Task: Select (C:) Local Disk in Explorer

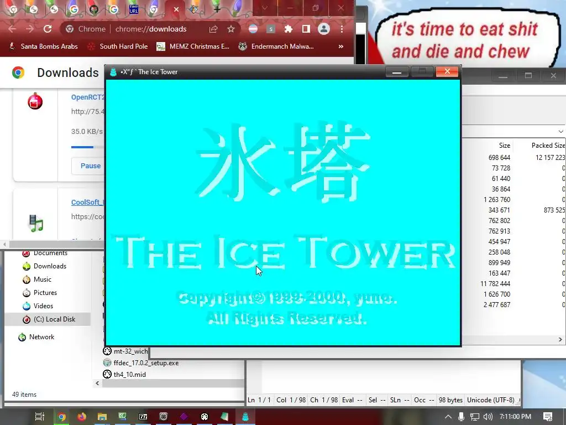Action: point(48,319)
